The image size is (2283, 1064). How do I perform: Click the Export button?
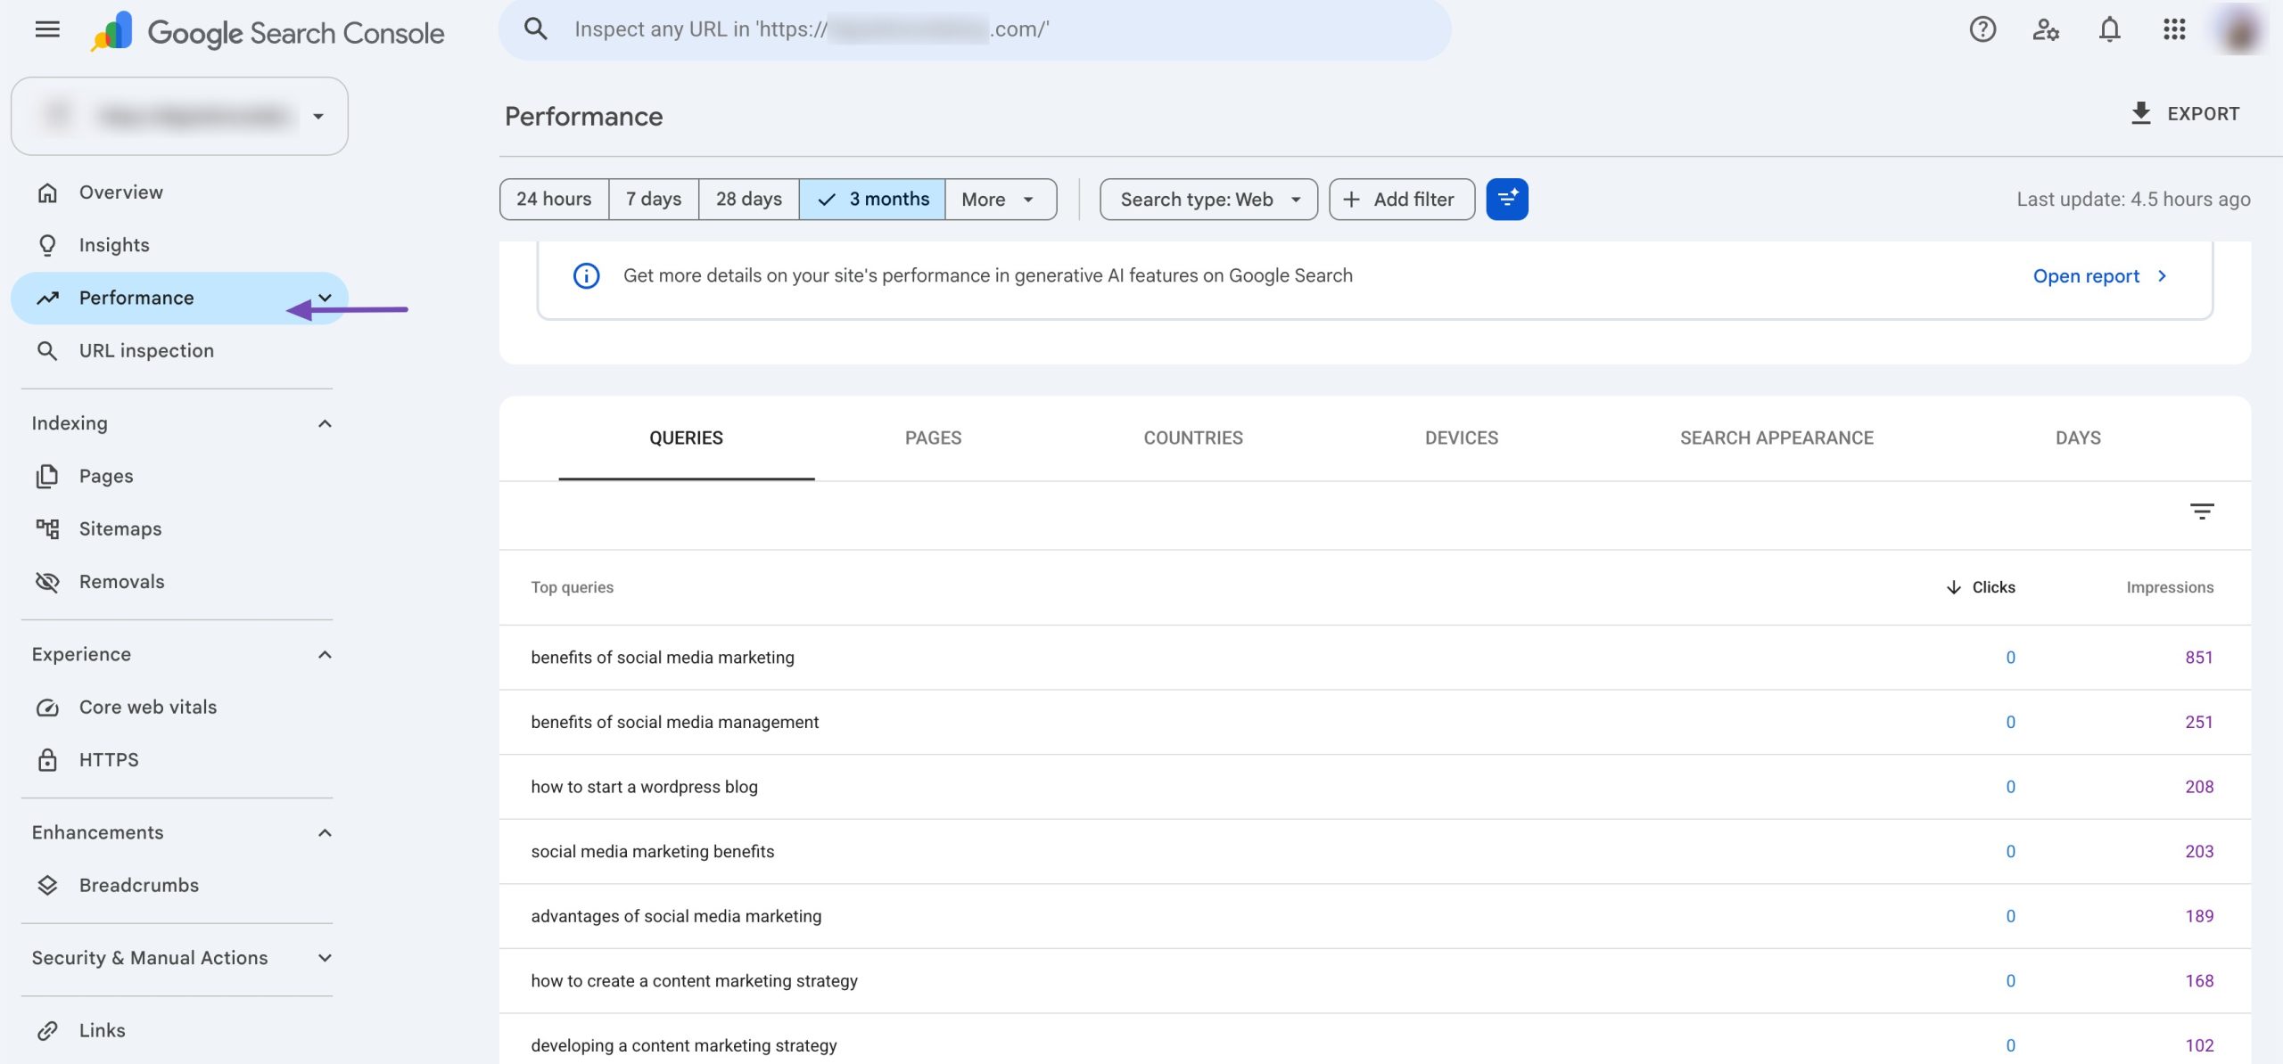coord(2185,114)
